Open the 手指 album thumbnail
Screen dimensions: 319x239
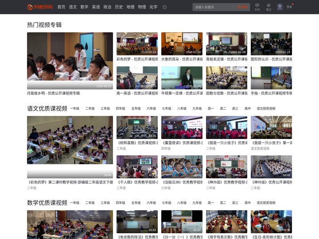pos(272,78)
